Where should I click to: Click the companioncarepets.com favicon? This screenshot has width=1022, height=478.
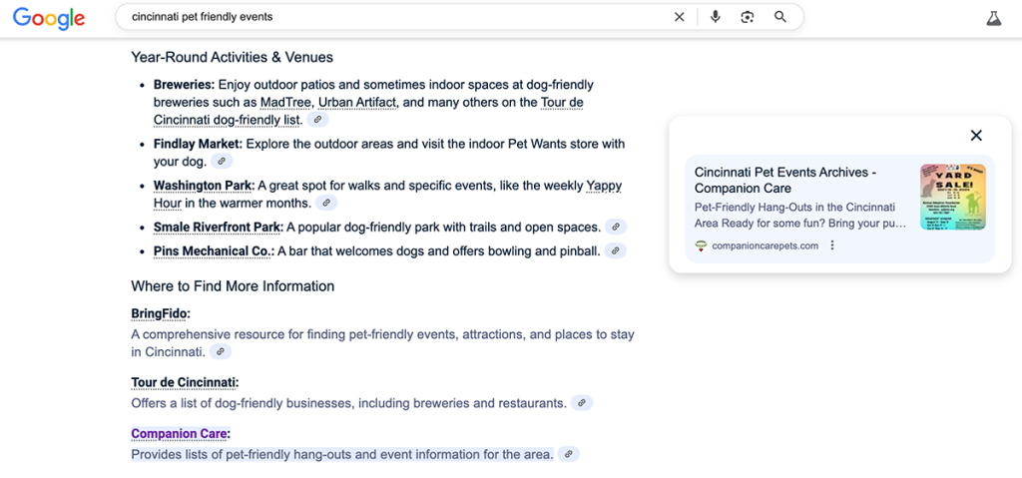702,245
